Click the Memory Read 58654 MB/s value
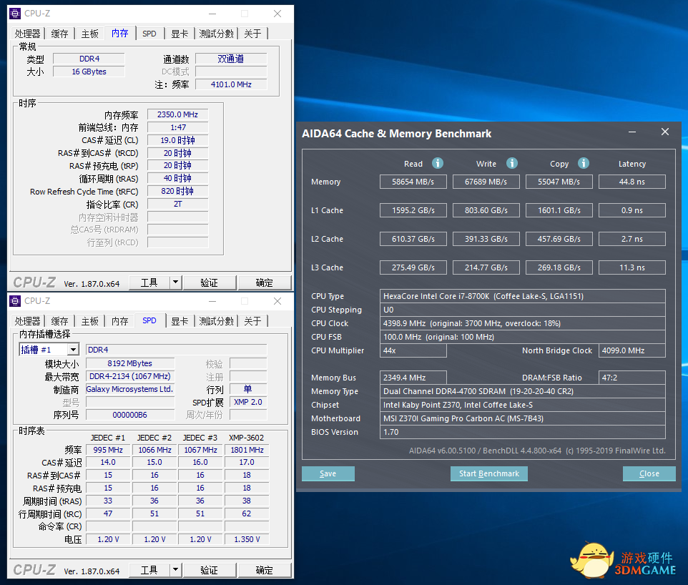The image size is (688, 585). point(413,182)
